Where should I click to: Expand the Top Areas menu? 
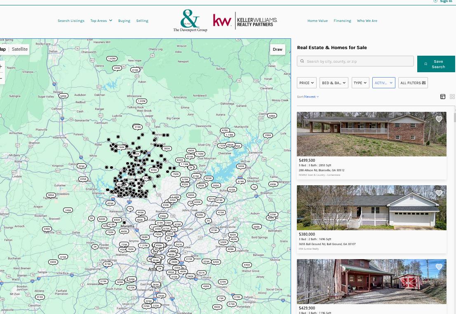(101, 21)
